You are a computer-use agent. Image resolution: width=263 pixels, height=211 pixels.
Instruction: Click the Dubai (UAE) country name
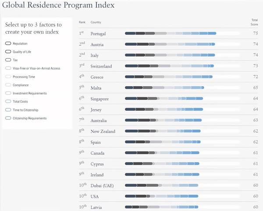pos(102,186)
